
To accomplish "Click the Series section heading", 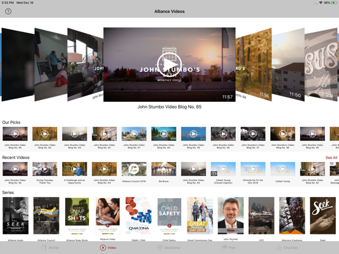I will [8, 193].
